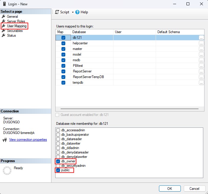Open schema browse button for db121

(201, 38)
